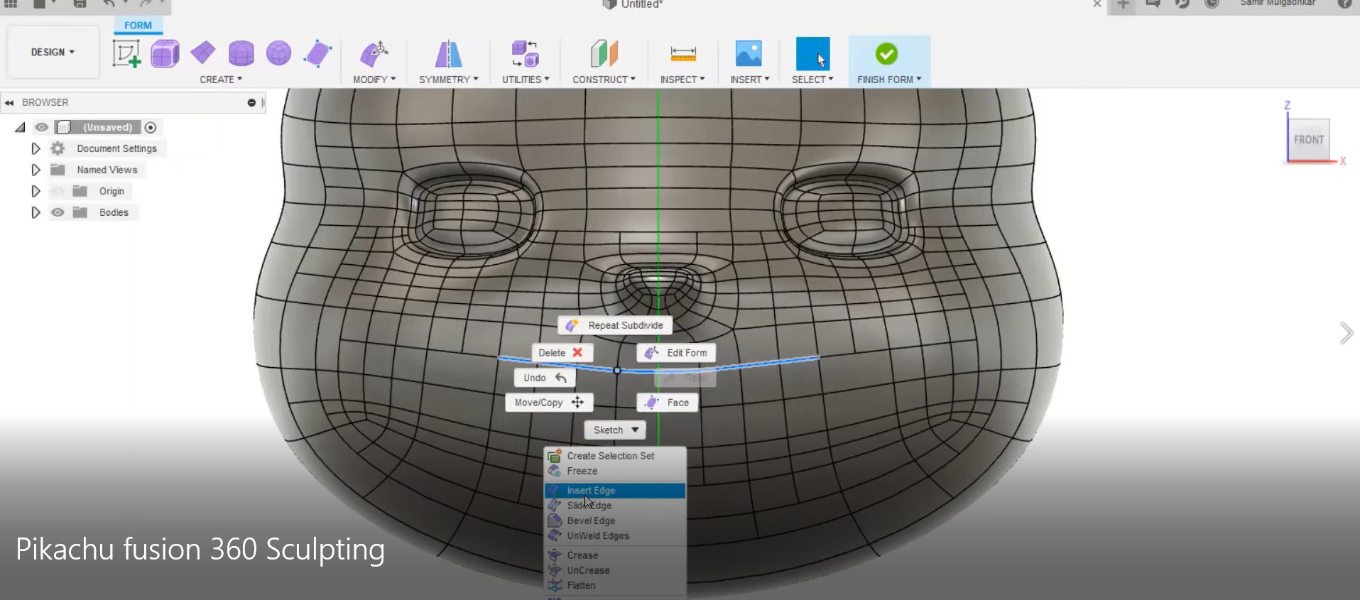1360x600 pixels.
Task: Switch to the FORM tab
Action: pos(138,26)
